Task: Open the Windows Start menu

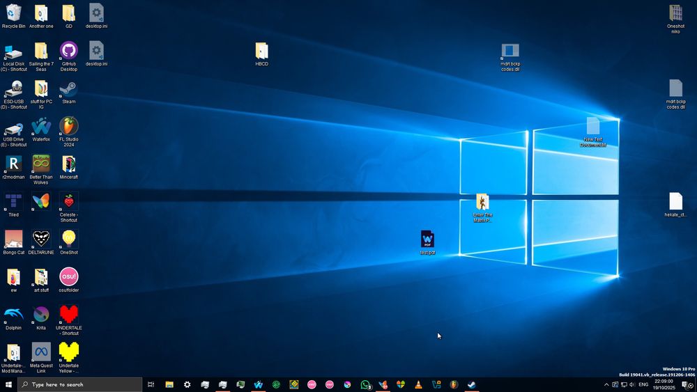Action: coord(8,384)
